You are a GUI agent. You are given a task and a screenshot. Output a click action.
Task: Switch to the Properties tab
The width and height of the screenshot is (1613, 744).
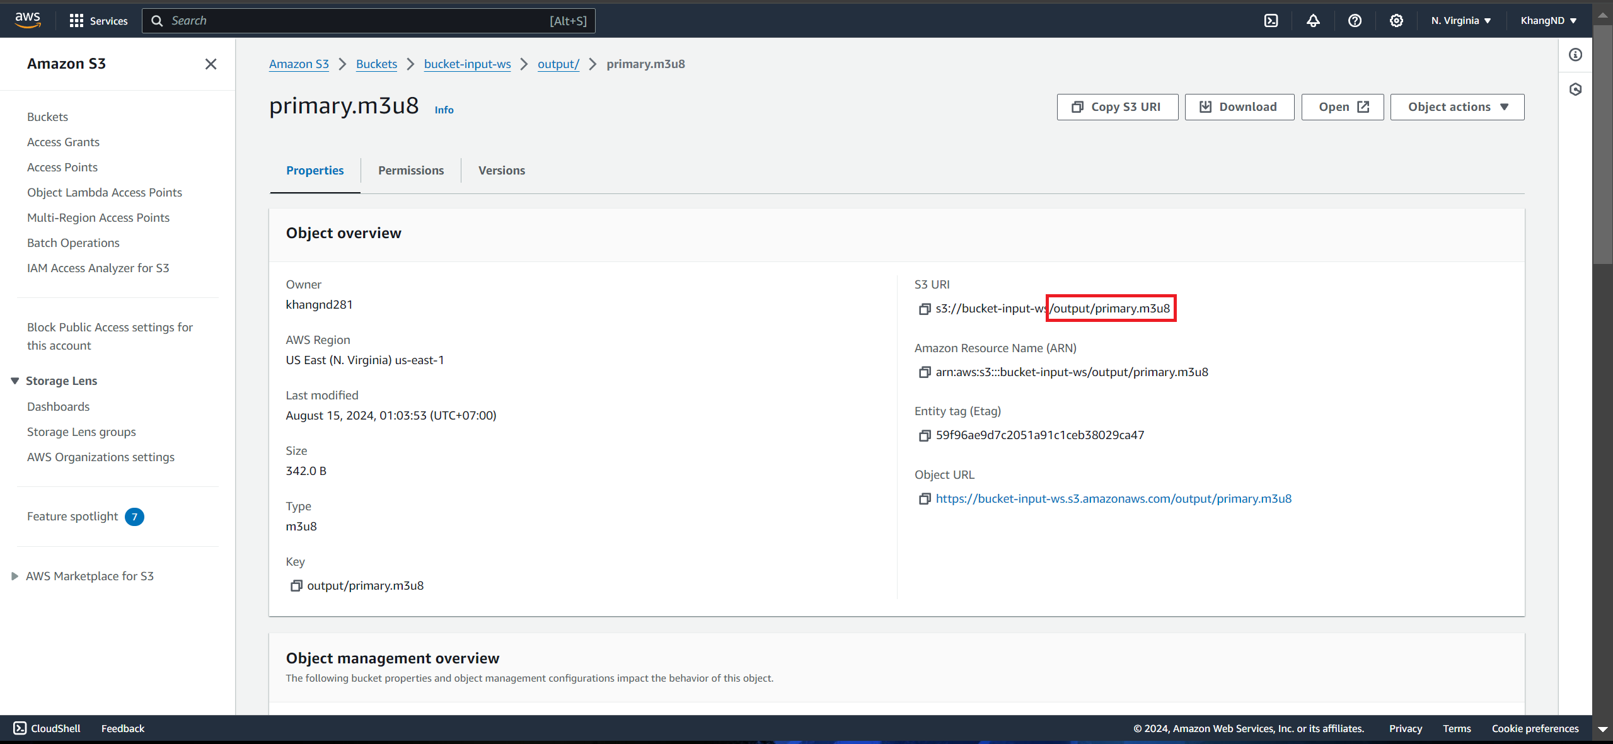point(315,171)
